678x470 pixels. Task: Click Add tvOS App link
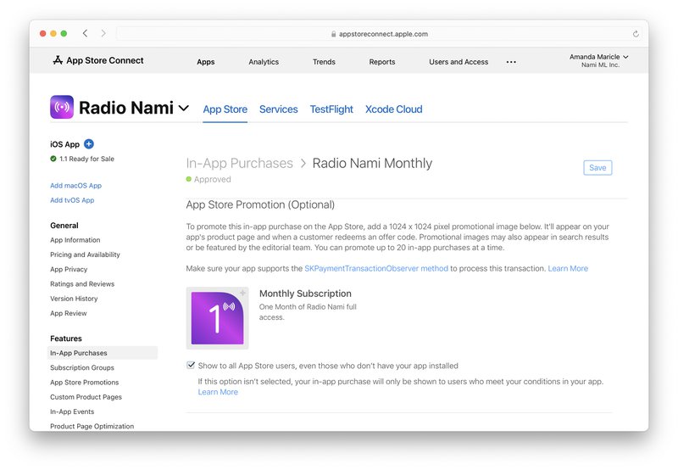point(72,200)
